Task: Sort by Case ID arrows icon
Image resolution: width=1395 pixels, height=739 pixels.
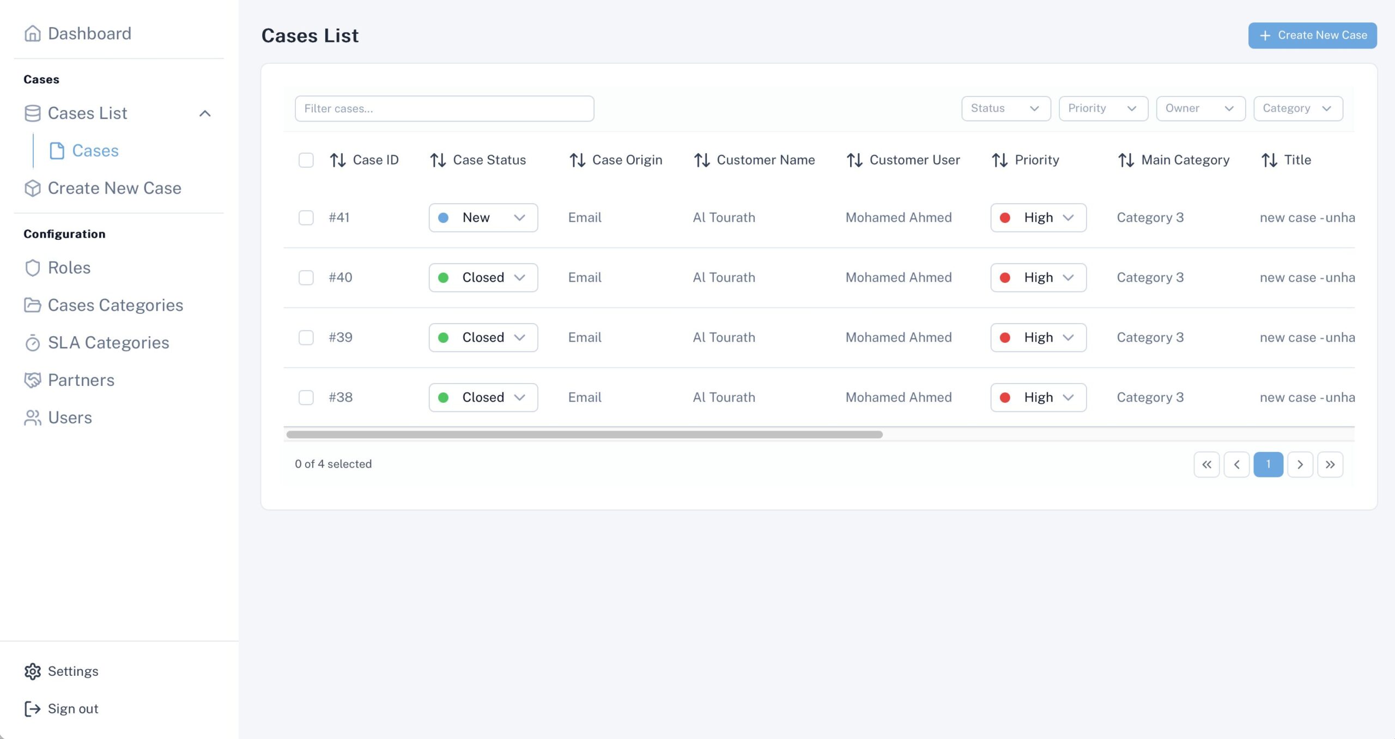Action: pyautogui.click(x=338, y=160)
